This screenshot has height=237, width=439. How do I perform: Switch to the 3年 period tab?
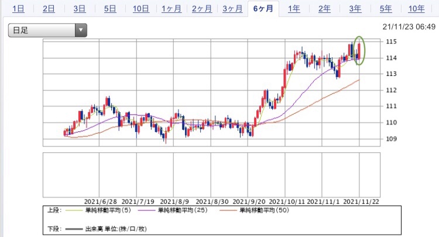355,9
